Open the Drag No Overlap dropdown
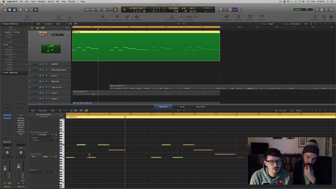 pyautogui.click(x=296, y=24)
